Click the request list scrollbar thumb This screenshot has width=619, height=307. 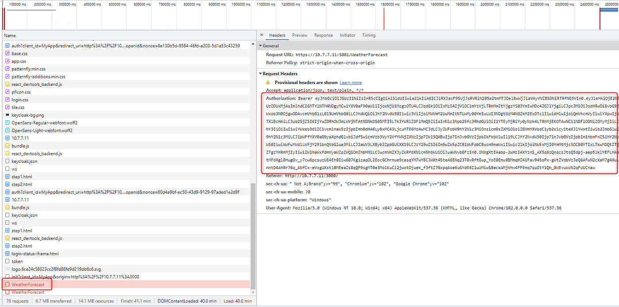[x=253, y=235]
